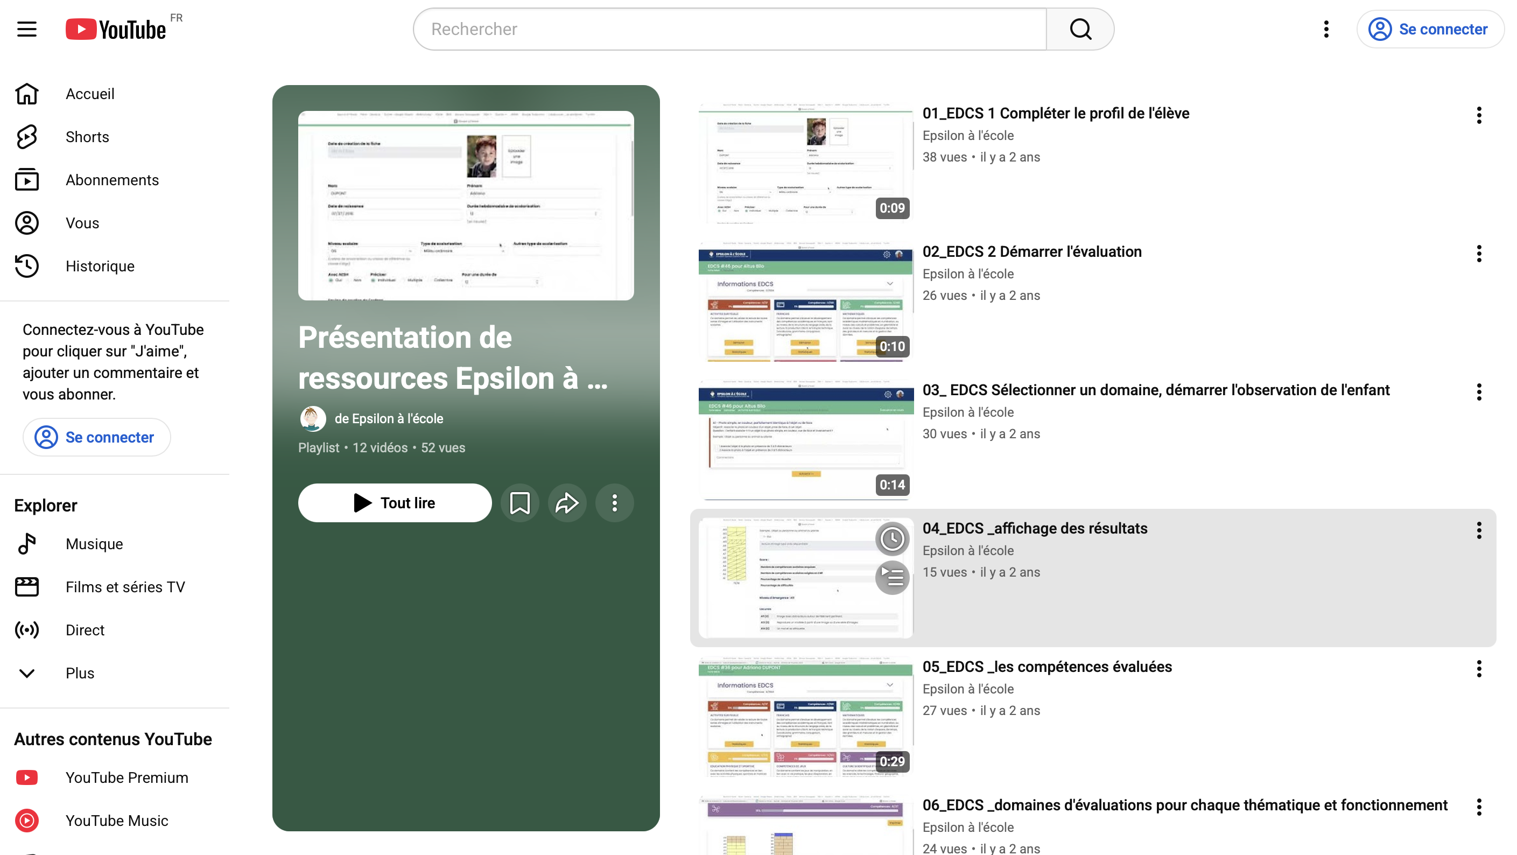Focus the Rechercher search field
1517x855 pixels.
[x=729, y=29]
